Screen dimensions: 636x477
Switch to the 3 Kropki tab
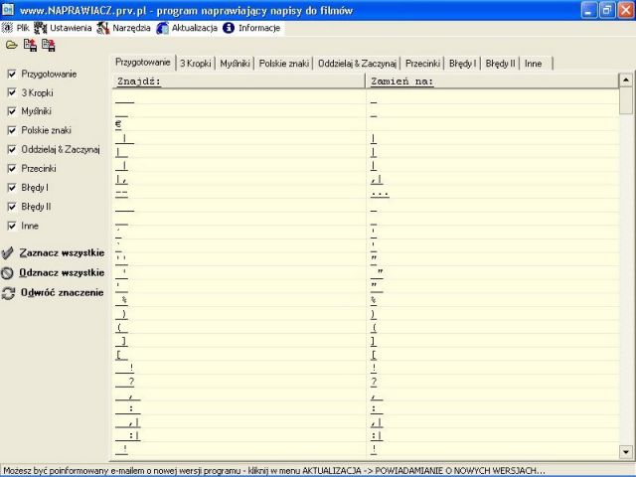pos(195,63)
